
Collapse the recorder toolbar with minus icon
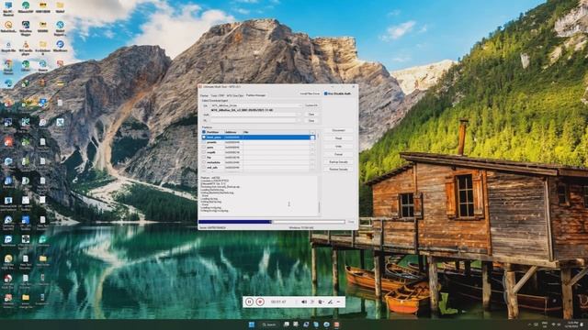(339, 302)
